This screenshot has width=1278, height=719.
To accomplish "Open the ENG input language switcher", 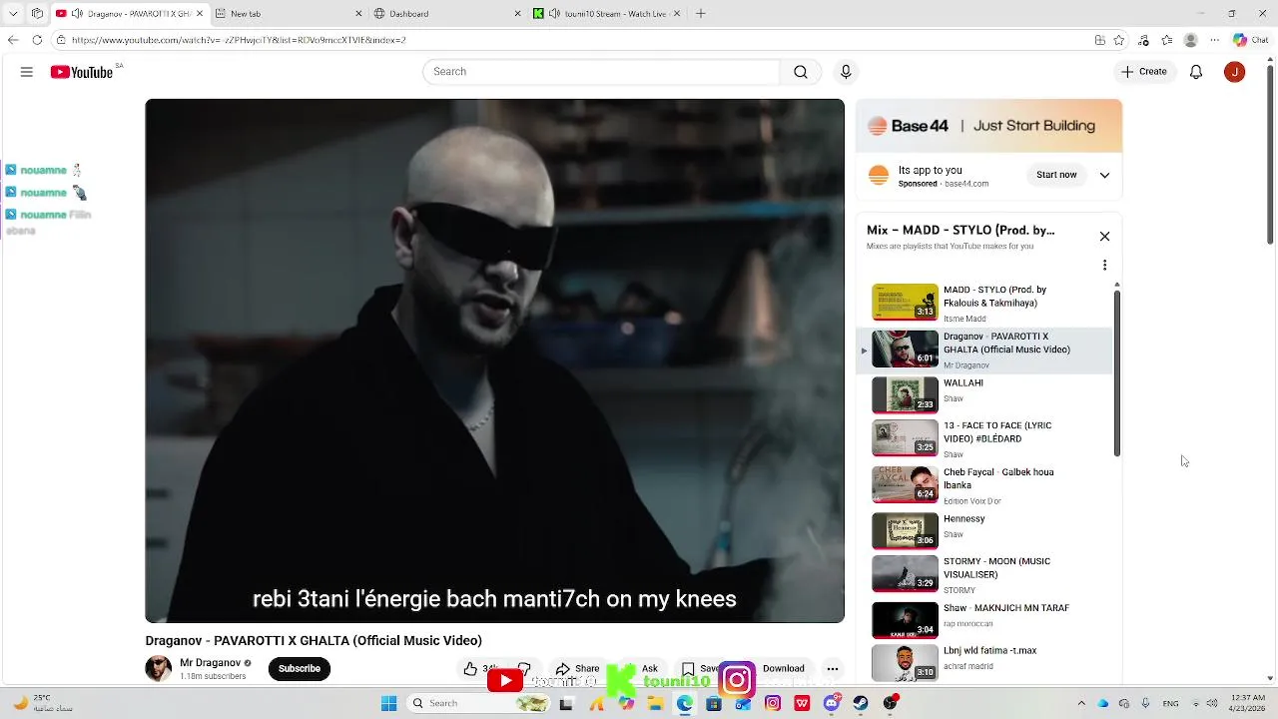I will [x=1170, y=703].
